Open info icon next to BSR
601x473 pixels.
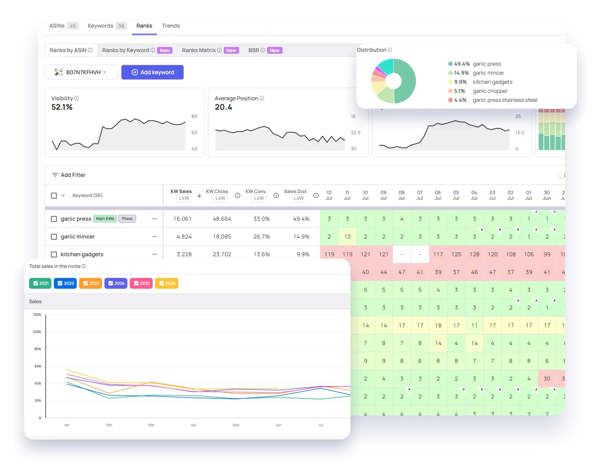[x=263, y=50]
